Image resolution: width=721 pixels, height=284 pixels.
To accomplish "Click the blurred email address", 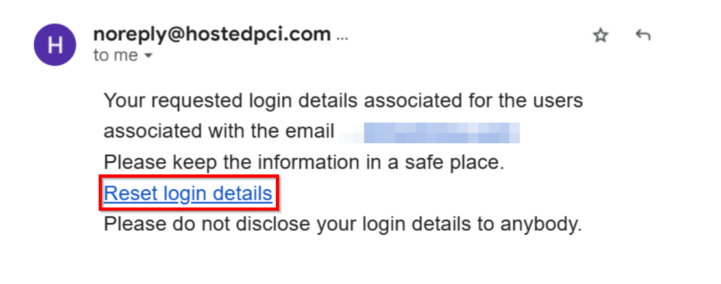I will pyautogui.click(x=429, y=133).
